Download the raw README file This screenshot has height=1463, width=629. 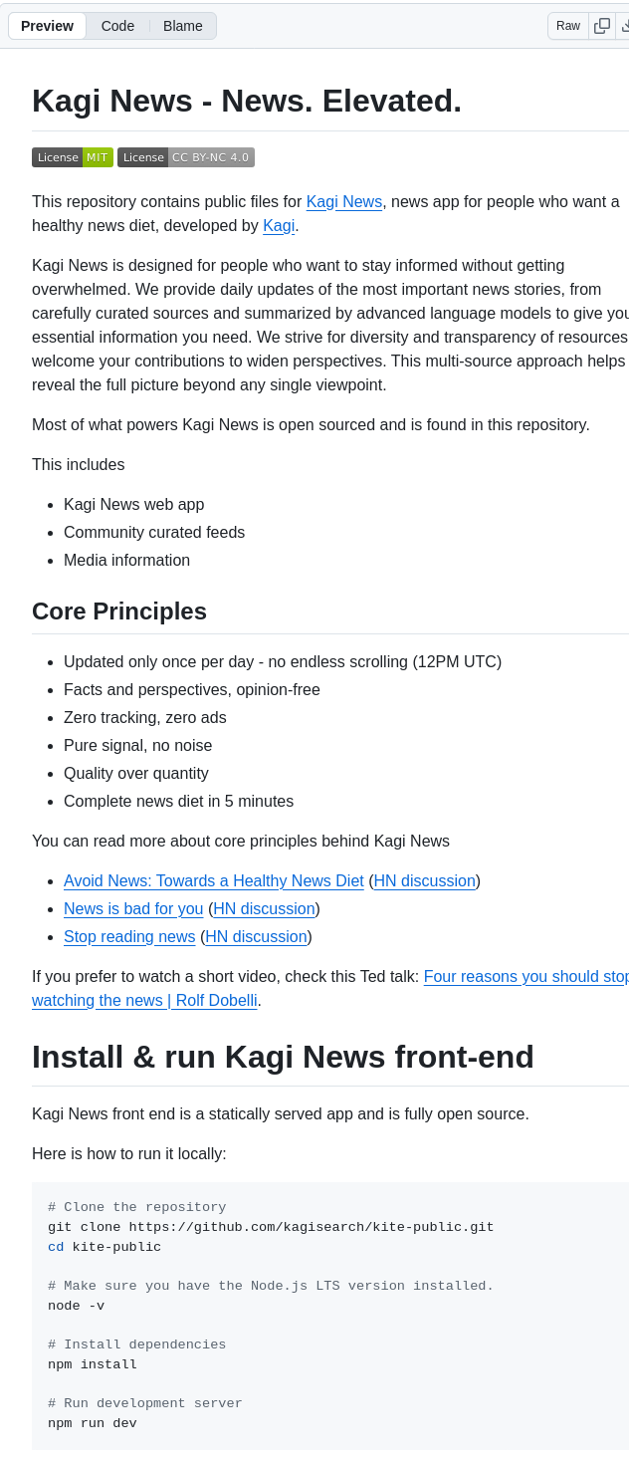pos(625,25)
